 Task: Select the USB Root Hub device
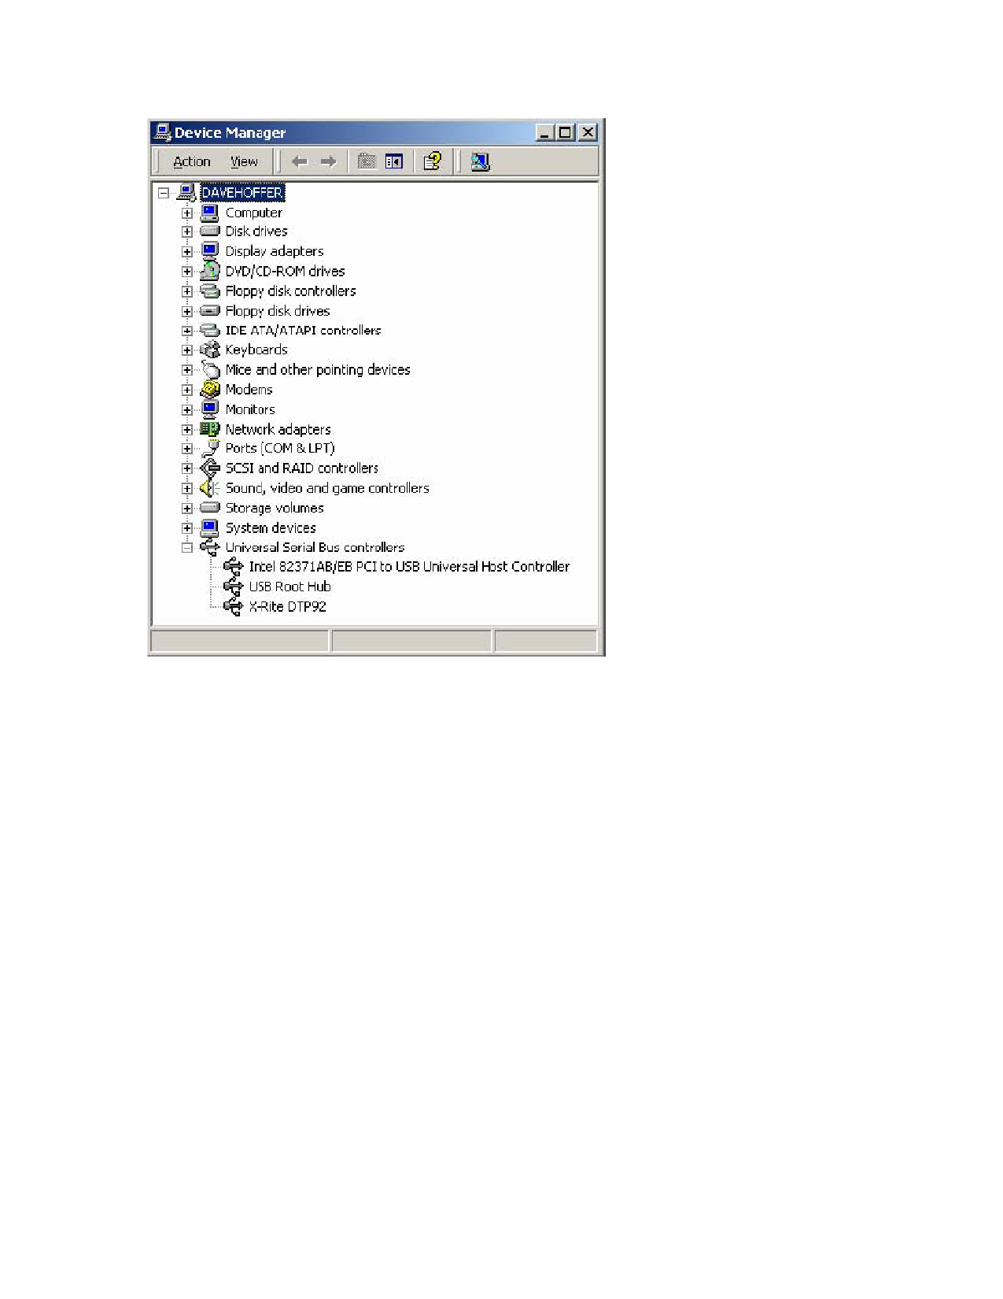click(x=289, y=587)
